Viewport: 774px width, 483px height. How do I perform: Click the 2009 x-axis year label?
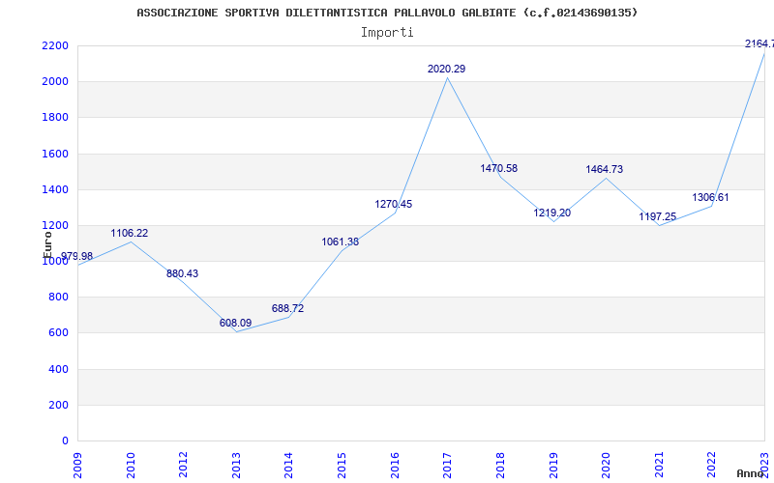click(x=77, y=466)
